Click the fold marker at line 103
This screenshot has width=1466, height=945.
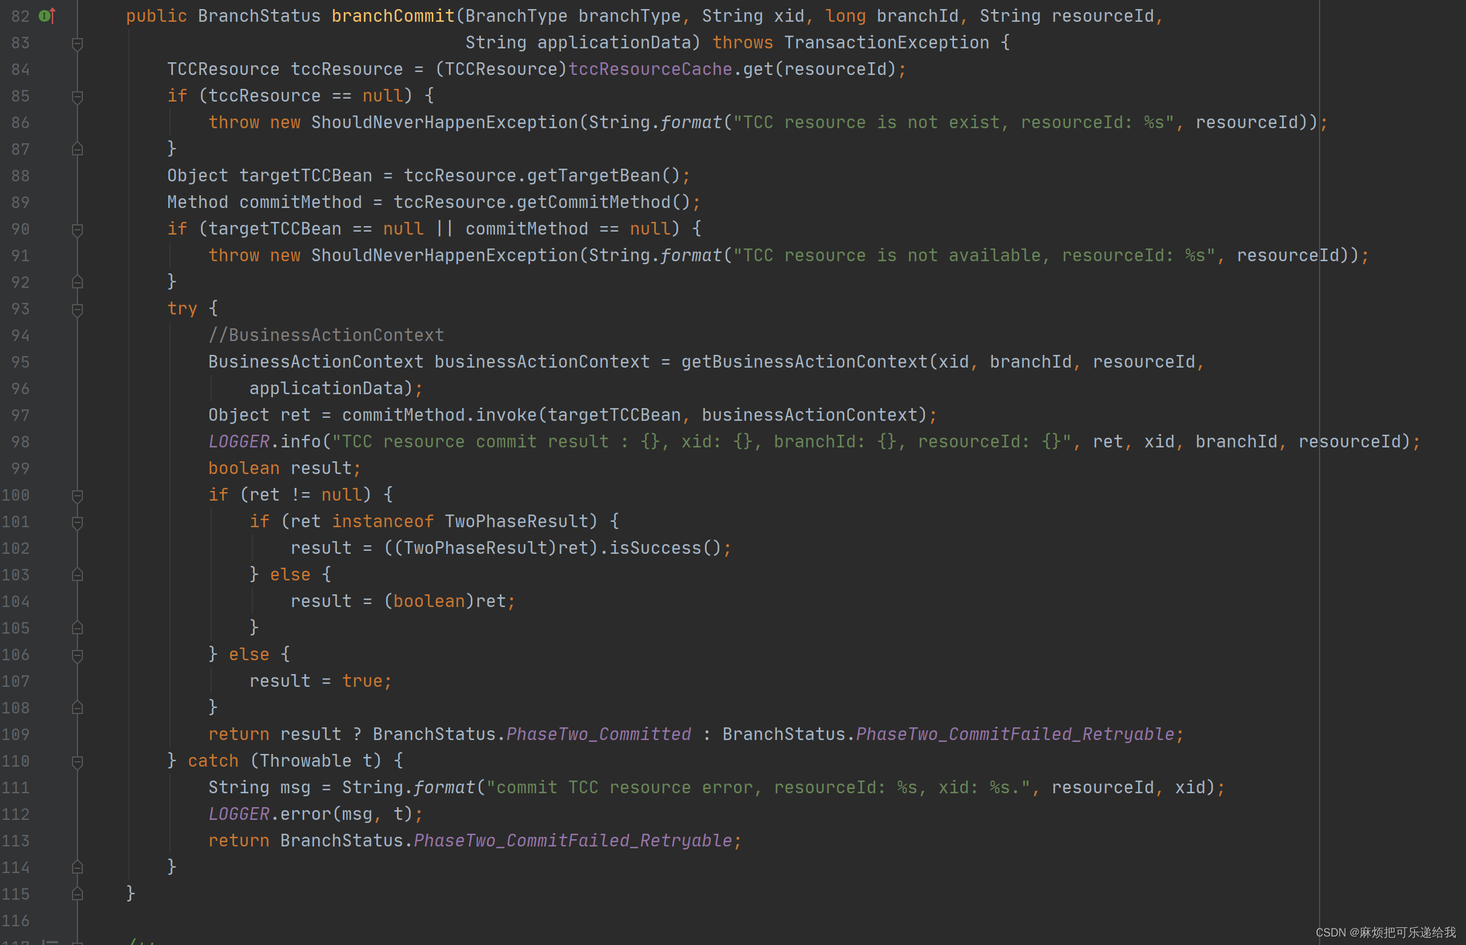click(77, 575)
